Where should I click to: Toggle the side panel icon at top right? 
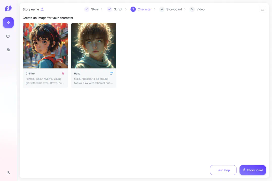coord(263,9)
